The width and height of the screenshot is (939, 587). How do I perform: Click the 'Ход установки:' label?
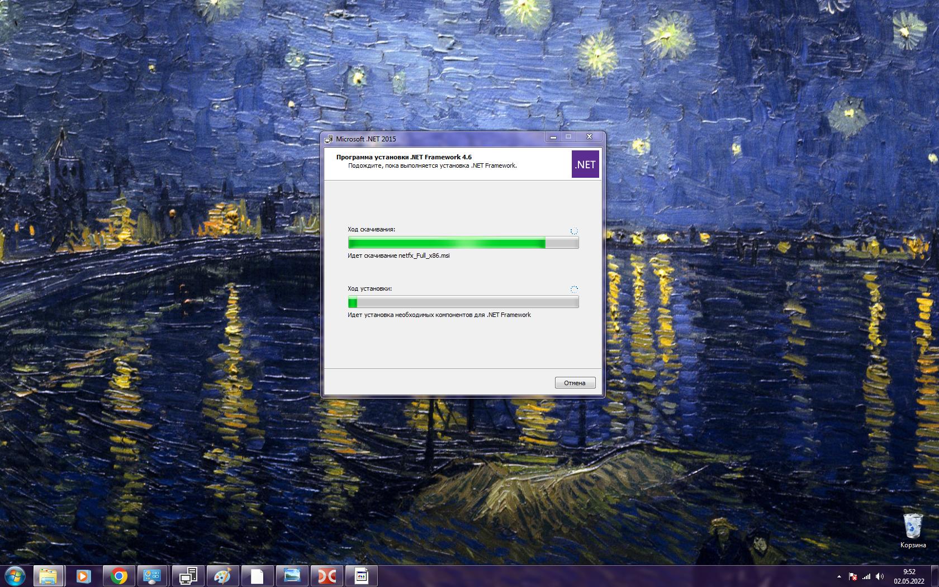click(369, 288)
